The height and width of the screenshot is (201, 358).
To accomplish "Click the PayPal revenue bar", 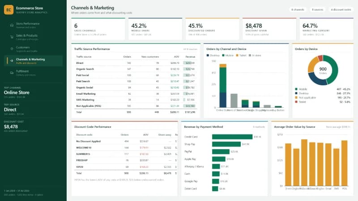I will tap(221, 151).
